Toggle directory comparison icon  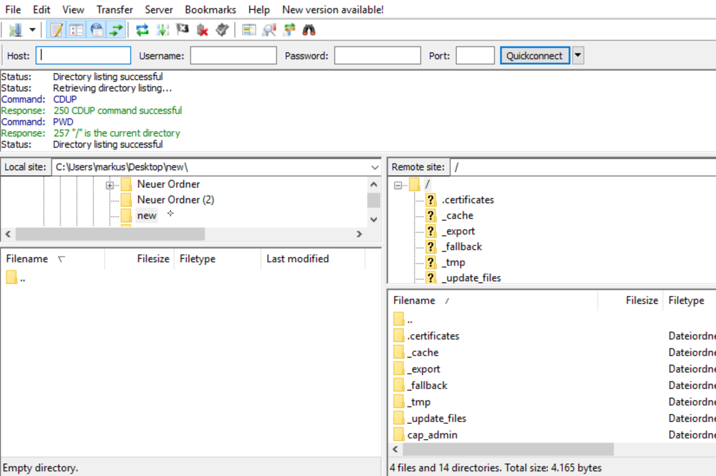click(269, 29)
